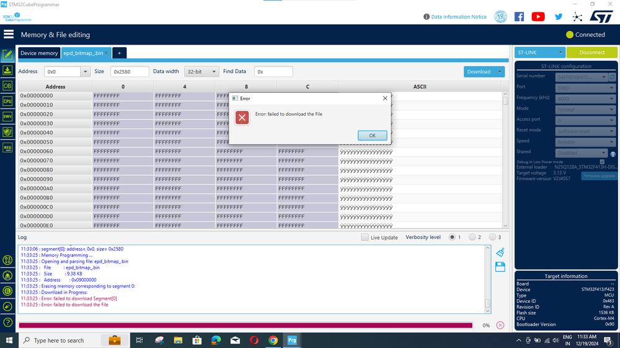The image size is (620, 348).
Task: Toggle Live Update checkbox
Action: [364, 237]
